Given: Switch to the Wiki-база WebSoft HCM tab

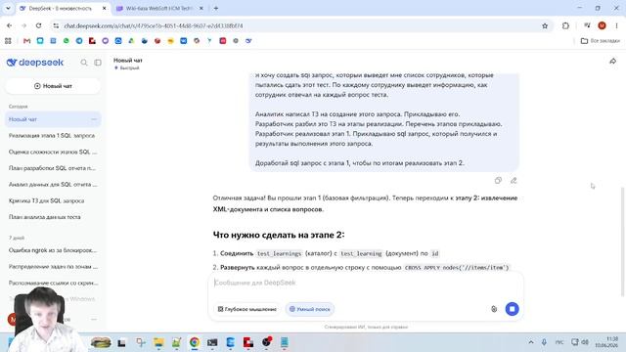Looking at the screenshot, I should pos(158,8).
